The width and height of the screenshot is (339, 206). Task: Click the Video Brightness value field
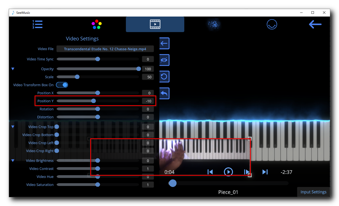[x=148, y=161]
